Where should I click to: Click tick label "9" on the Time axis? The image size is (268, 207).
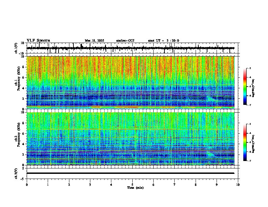tap(217, 185)
